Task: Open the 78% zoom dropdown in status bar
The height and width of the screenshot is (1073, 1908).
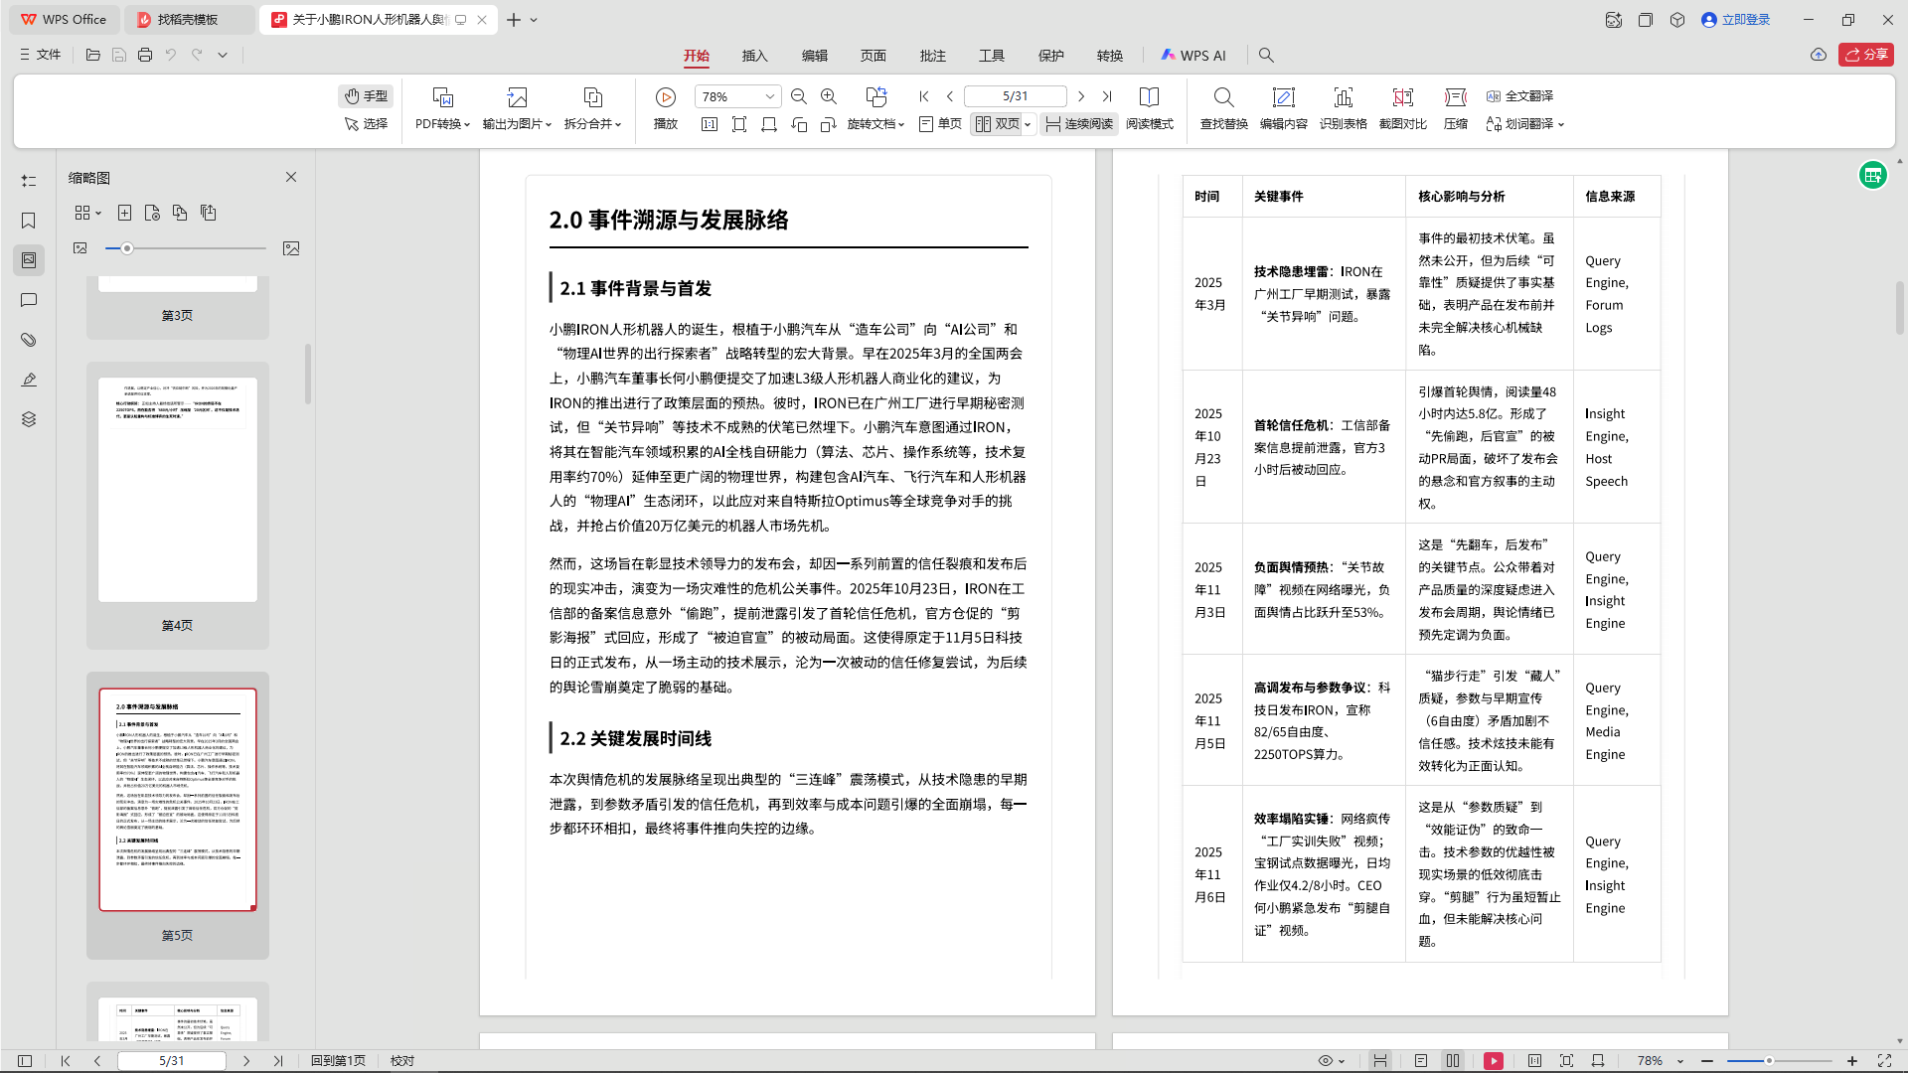Action: click(1661, 1061)
